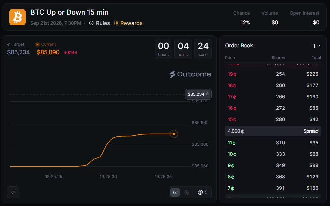Click the 00 hours countdown box
330x206 pixels.
tap(163, 49)
